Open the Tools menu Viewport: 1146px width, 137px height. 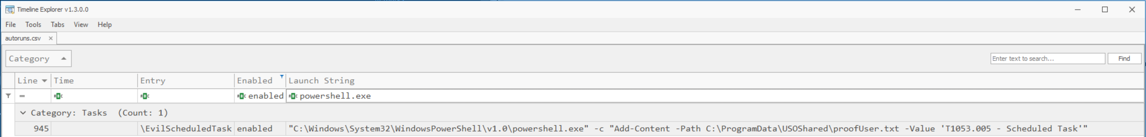pyautogui.click(x=33, y=24)
